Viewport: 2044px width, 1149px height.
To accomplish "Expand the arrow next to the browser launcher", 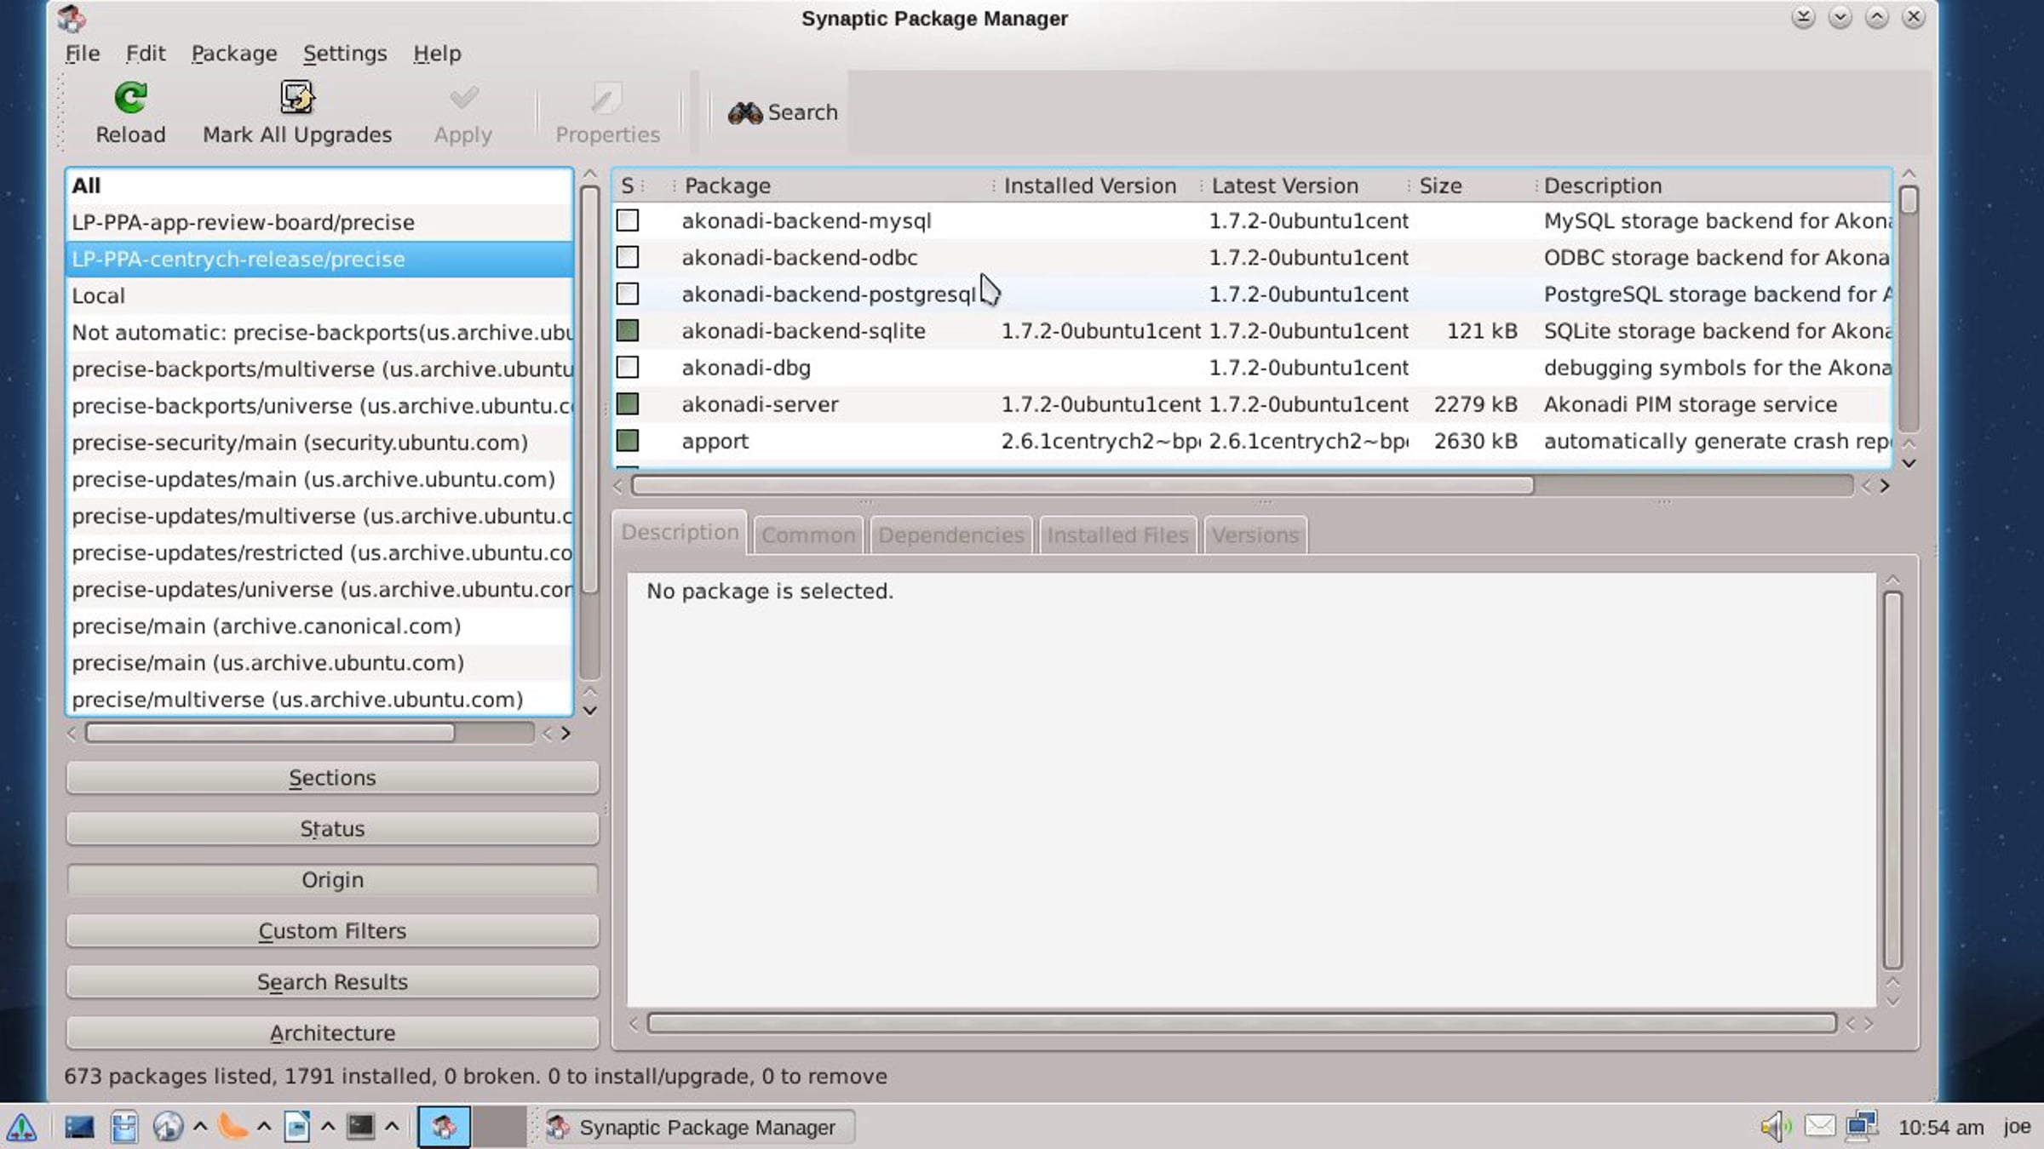I will (200, 1127).
